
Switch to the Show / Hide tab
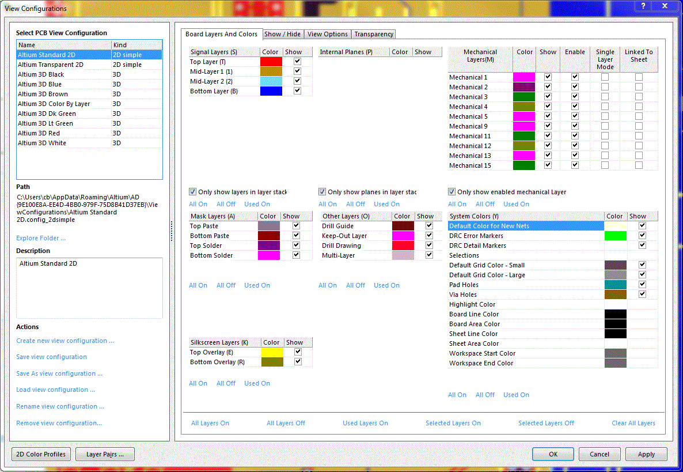[x=282, y=34]
